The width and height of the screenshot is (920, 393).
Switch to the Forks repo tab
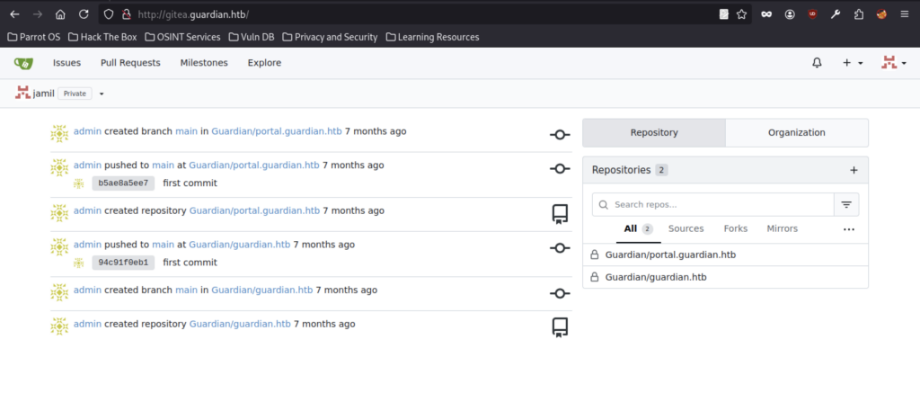click(x=735, y=228)
